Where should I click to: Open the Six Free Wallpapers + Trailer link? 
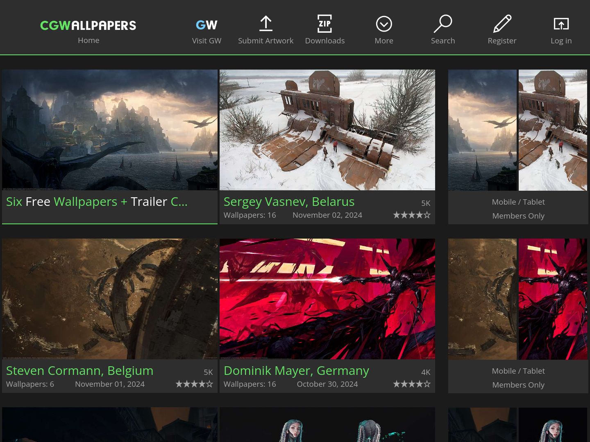[x=97, y=201]
